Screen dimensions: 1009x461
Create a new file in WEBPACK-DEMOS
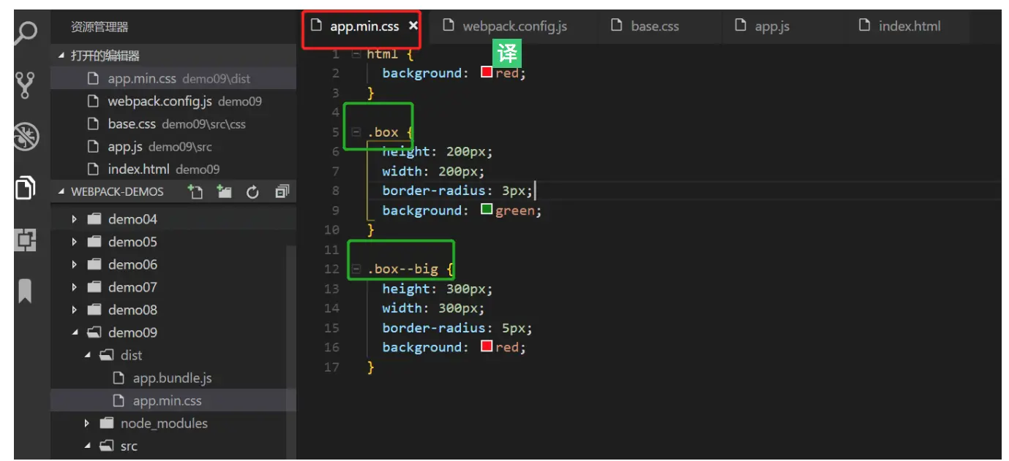point(195,191)
